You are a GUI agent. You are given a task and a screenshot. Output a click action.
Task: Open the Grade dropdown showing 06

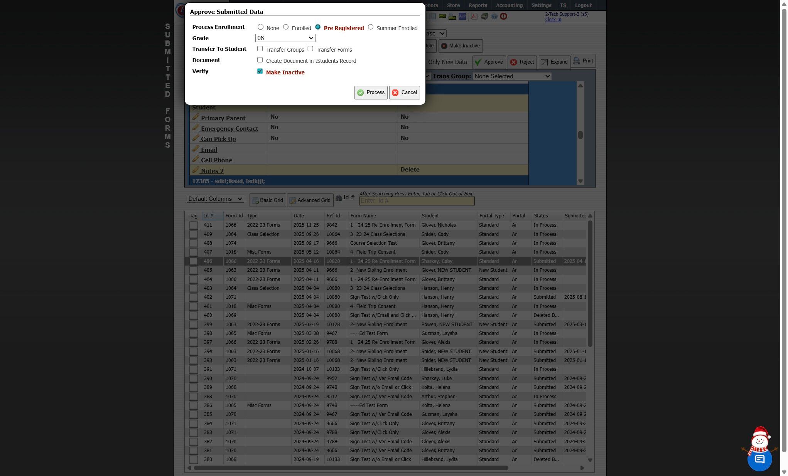(285, 38)
